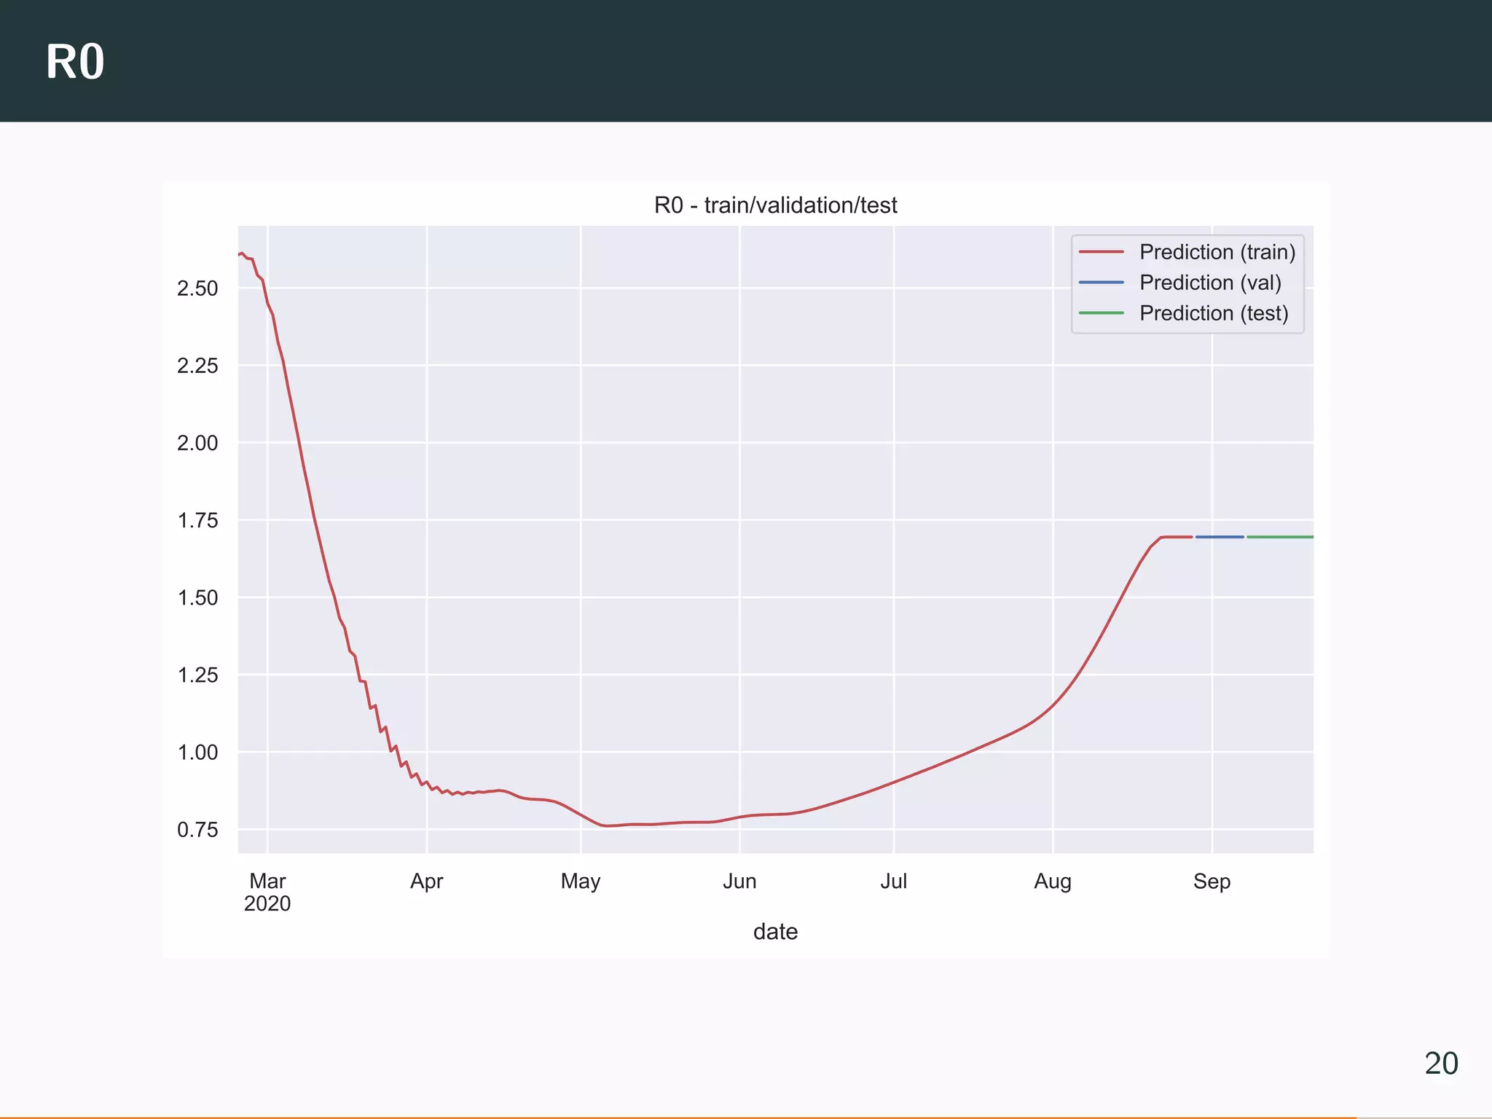
Task: Click the chart title R0 - train/validation/test
Action: click(775, 205)
